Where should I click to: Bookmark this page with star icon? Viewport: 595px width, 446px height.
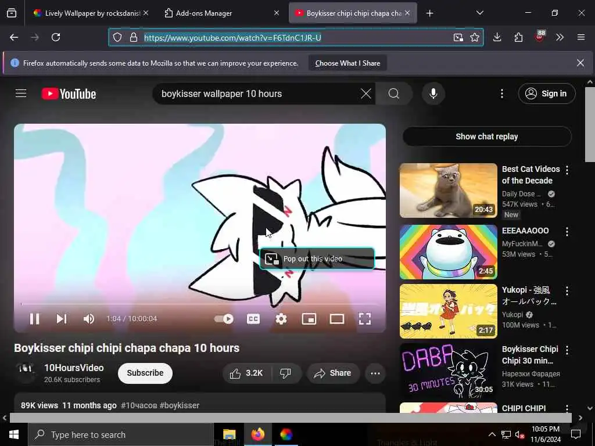(475, 37)
